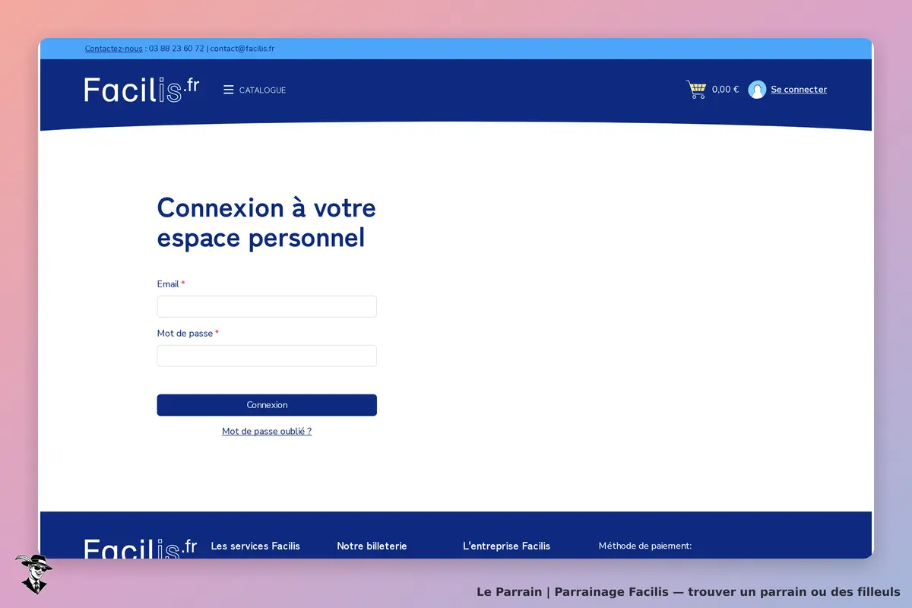
Task: Click the Connexion button
Action: pyautogui.click(x=267, y=405)
